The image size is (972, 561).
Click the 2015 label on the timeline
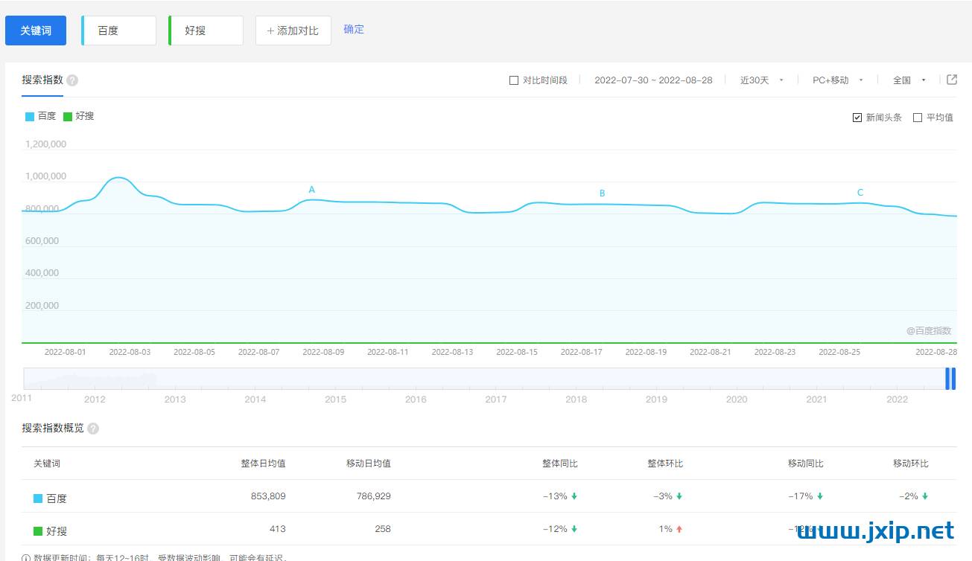coord(335,400)
